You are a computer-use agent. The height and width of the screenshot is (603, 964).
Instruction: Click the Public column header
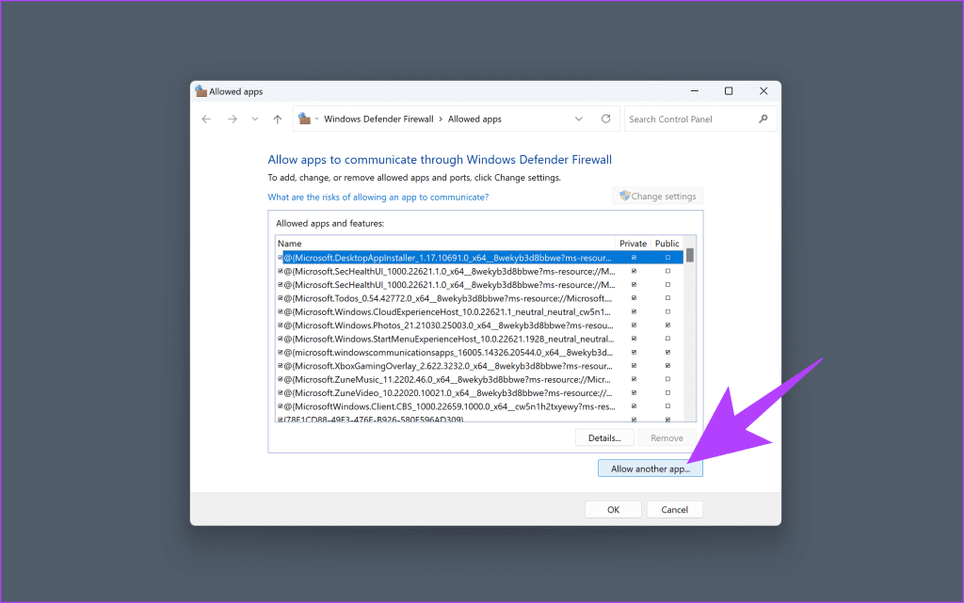tap(667, 243)
